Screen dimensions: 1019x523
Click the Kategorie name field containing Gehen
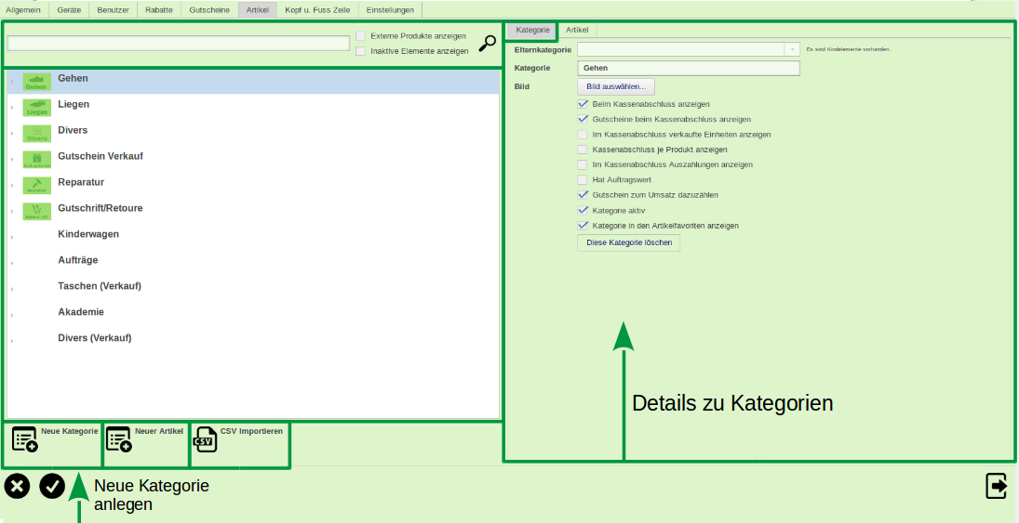click(x=689, y=68)
